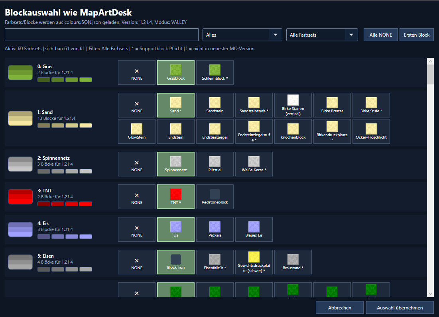Pick the Endsteinziegelstufe tile

(254, 131)
